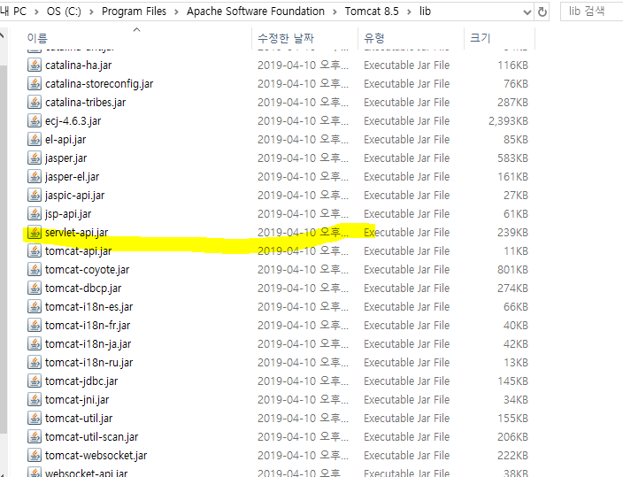
Task: Click the tomcat-i18n-fr.jar file icon
Action: (35, 325)
